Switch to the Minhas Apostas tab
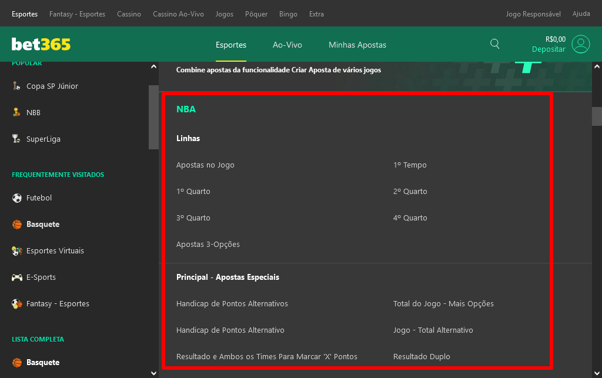This screenshot has width=602, height=378. (x=357, y=45)
